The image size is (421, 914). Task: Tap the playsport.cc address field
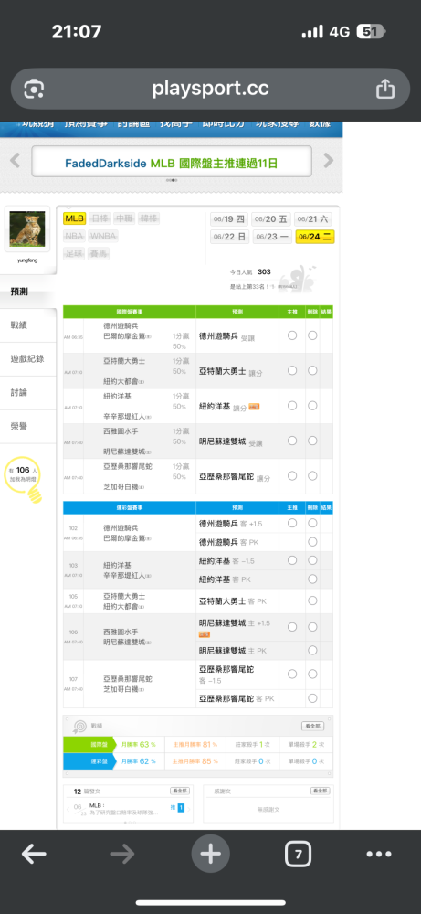click(210, 89)
